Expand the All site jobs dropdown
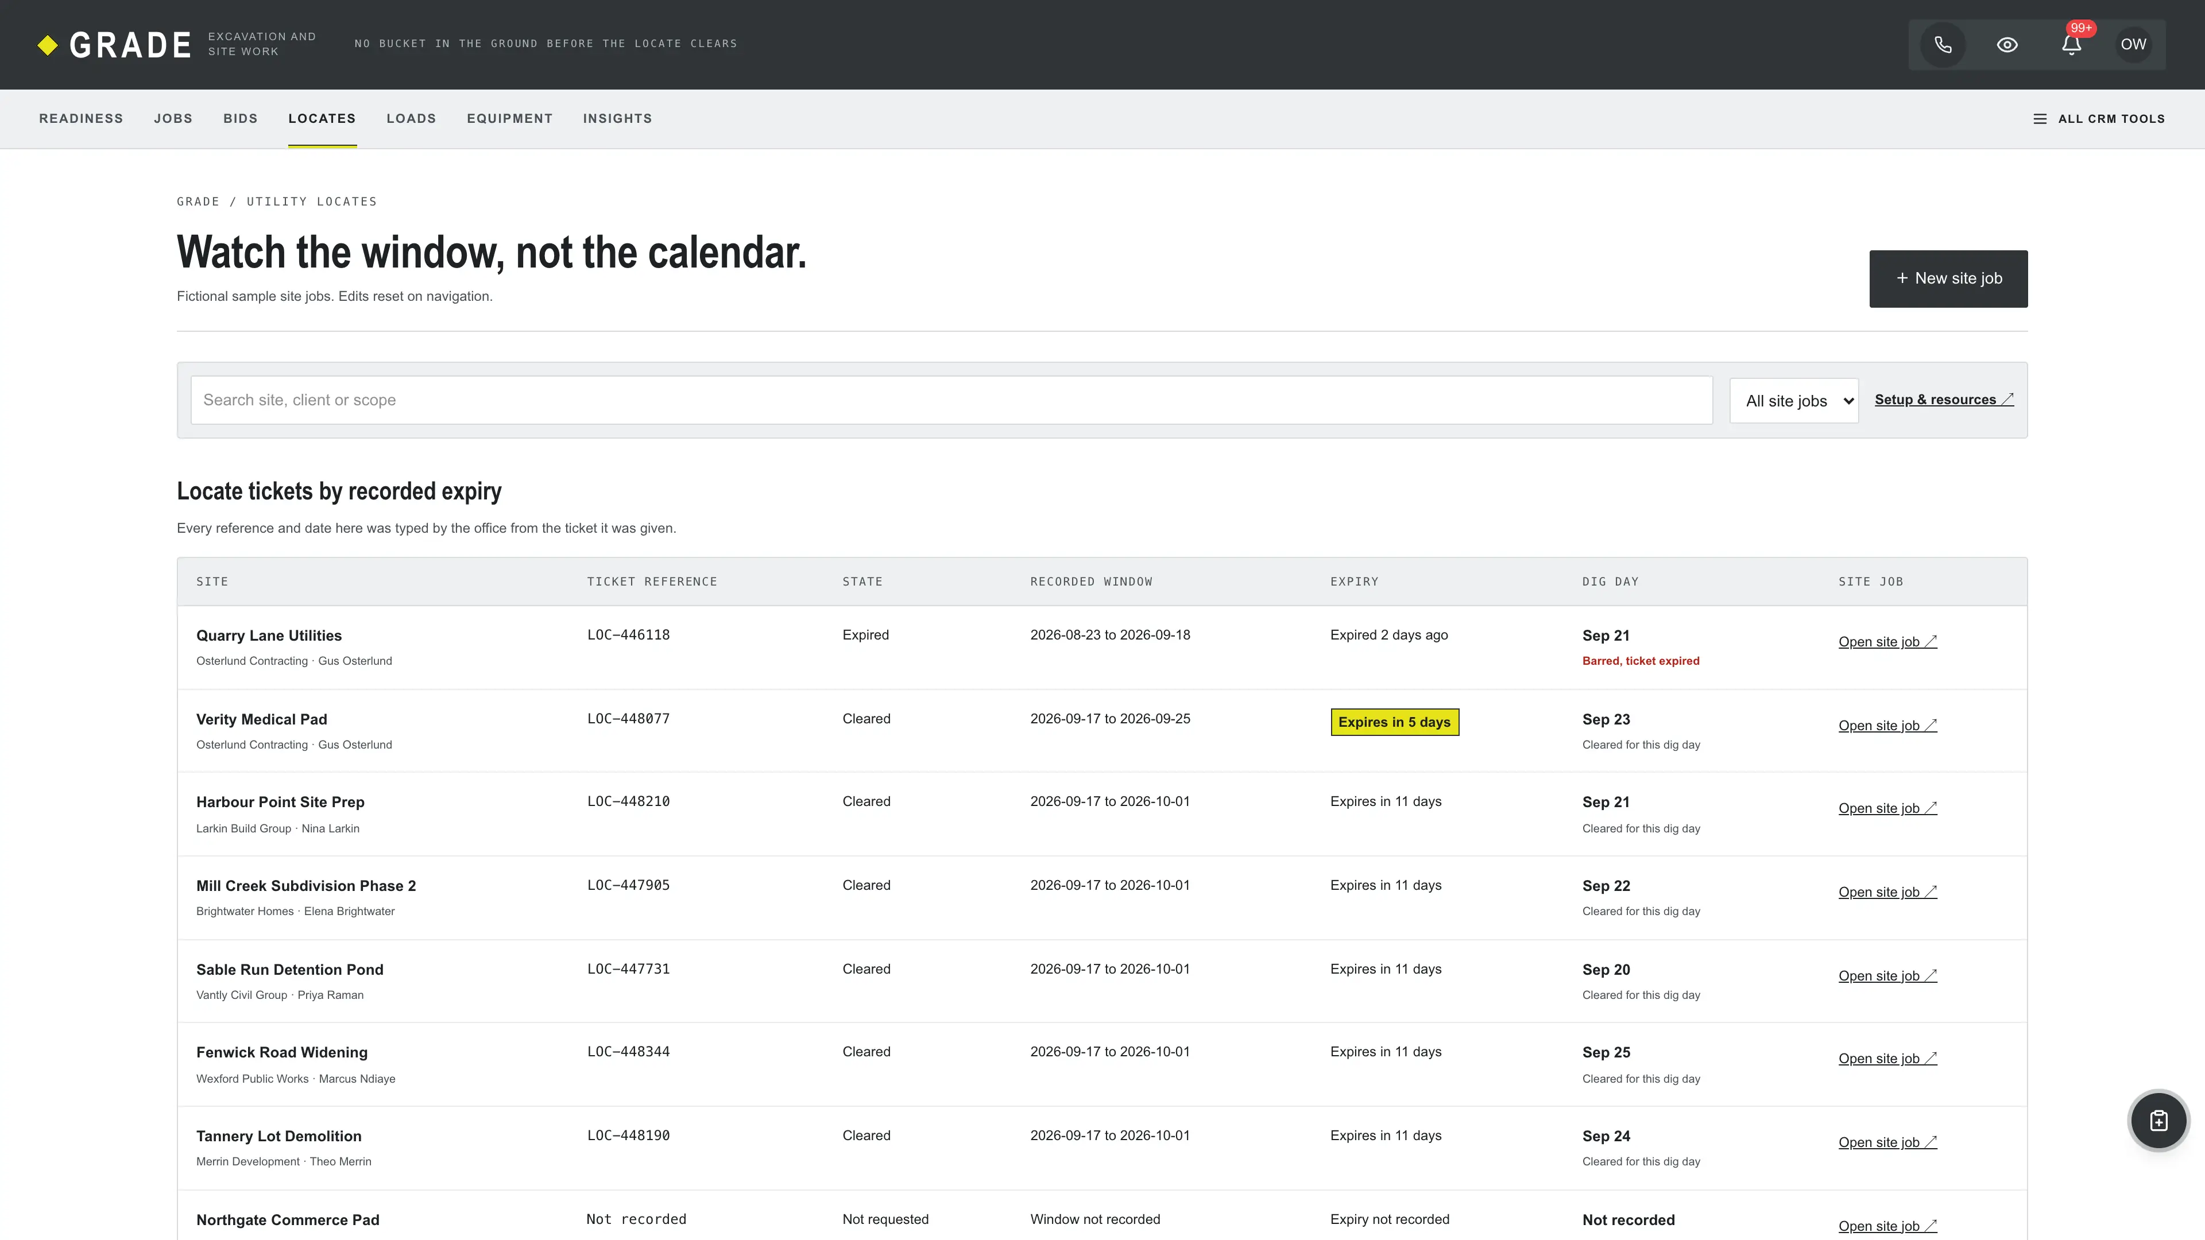Screen dimensions: 2205x1240 (x=1794, y=401)
